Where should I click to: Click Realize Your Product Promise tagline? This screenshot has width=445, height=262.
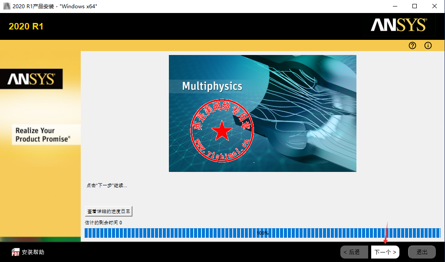click(43, 135)
